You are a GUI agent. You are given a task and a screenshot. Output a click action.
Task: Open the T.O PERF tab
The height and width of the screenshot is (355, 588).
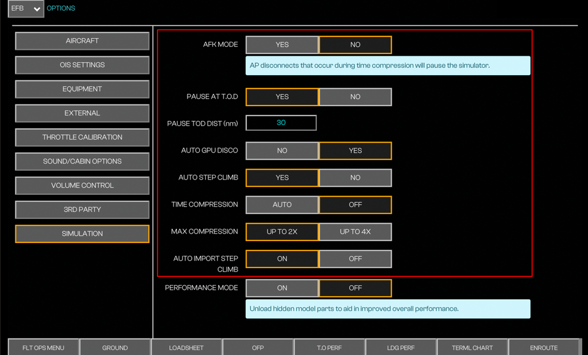pyautogui.click(x=329, y=347)
